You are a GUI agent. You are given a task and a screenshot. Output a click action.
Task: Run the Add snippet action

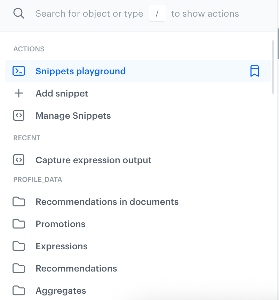62,93
